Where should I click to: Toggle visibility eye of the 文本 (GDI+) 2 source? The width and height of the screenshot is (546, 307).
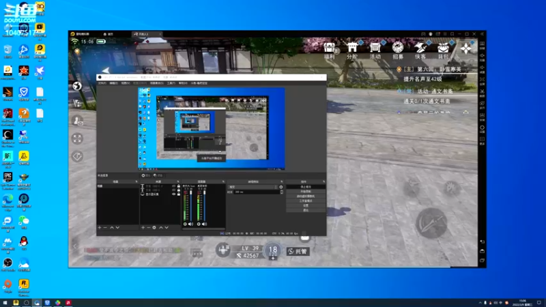coord(174,186)
